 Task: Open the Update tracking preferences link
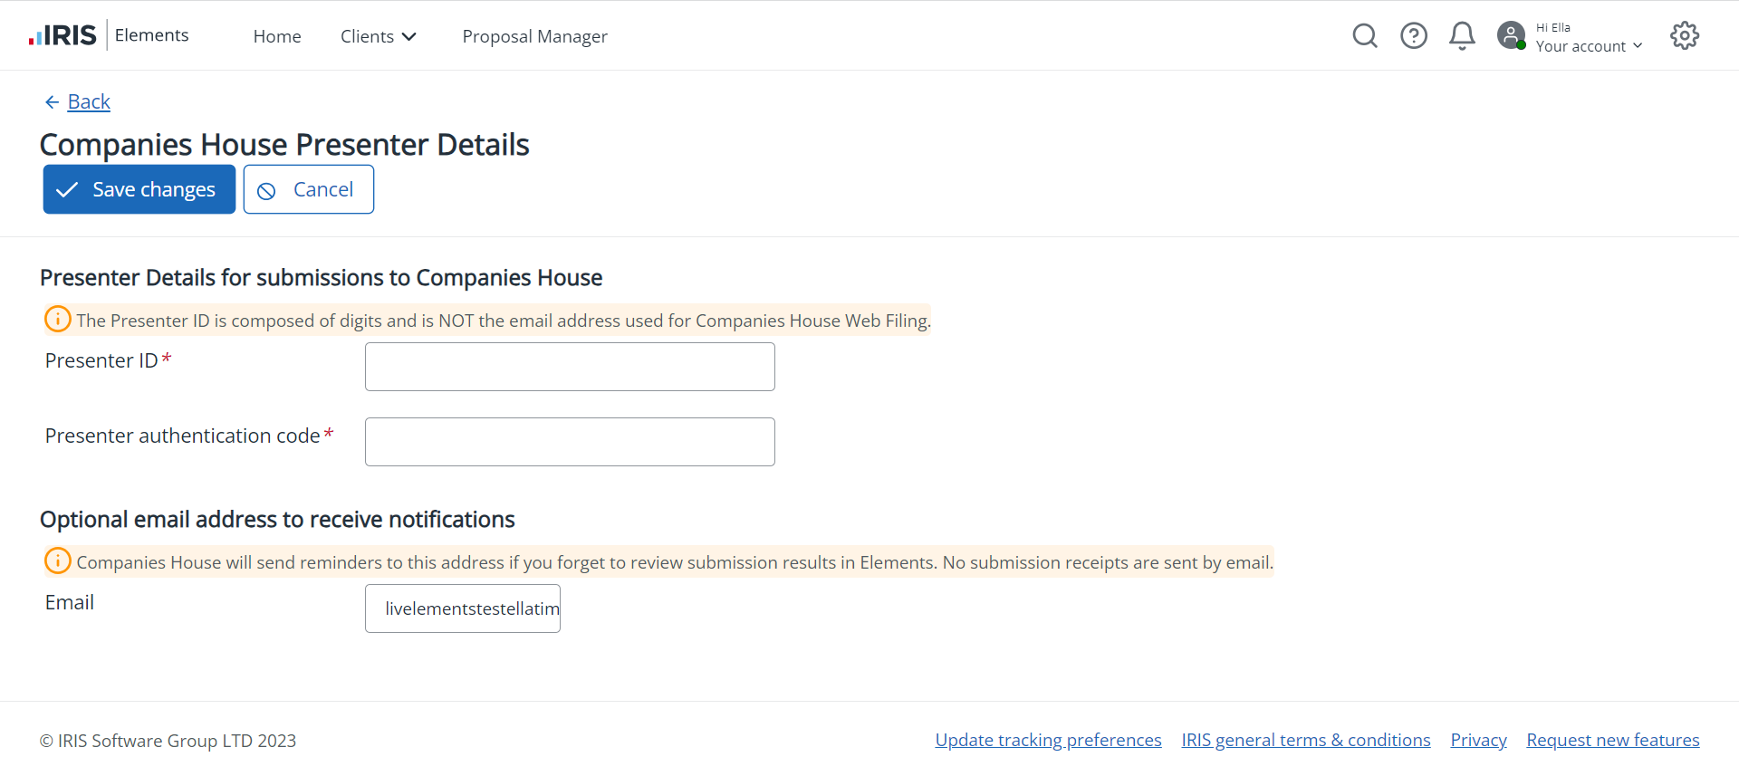coord(1048,740)
